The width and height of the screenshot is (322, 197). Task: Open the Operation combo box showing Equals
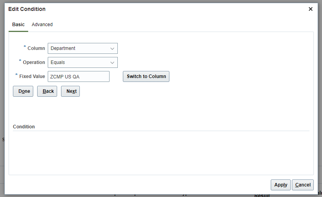pyautogui.click(x=79, y=62)
